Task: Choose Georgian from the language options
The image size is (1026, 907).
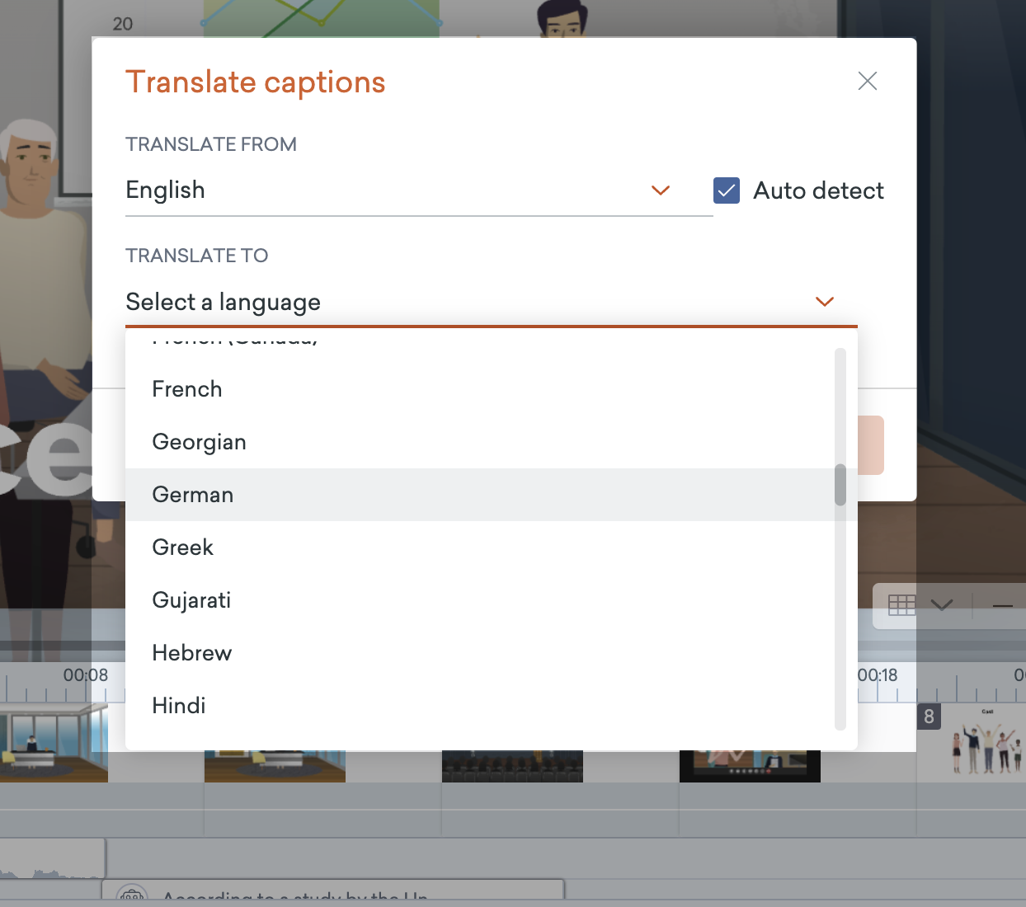Action: 199,441
